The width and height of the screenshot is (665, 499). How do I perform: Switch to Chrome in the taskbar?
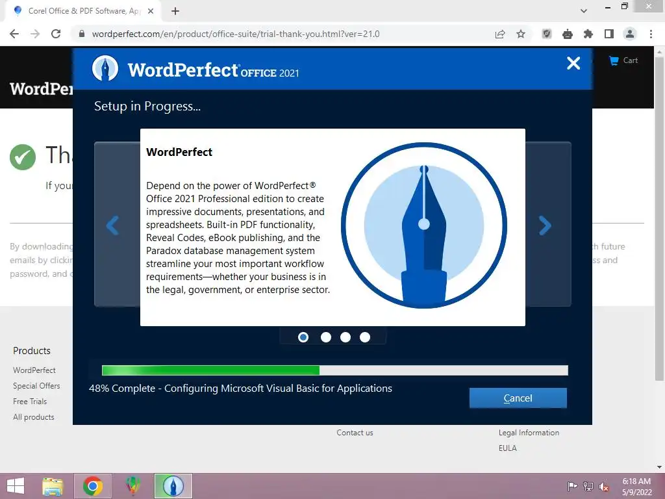(x=93, y=486)
